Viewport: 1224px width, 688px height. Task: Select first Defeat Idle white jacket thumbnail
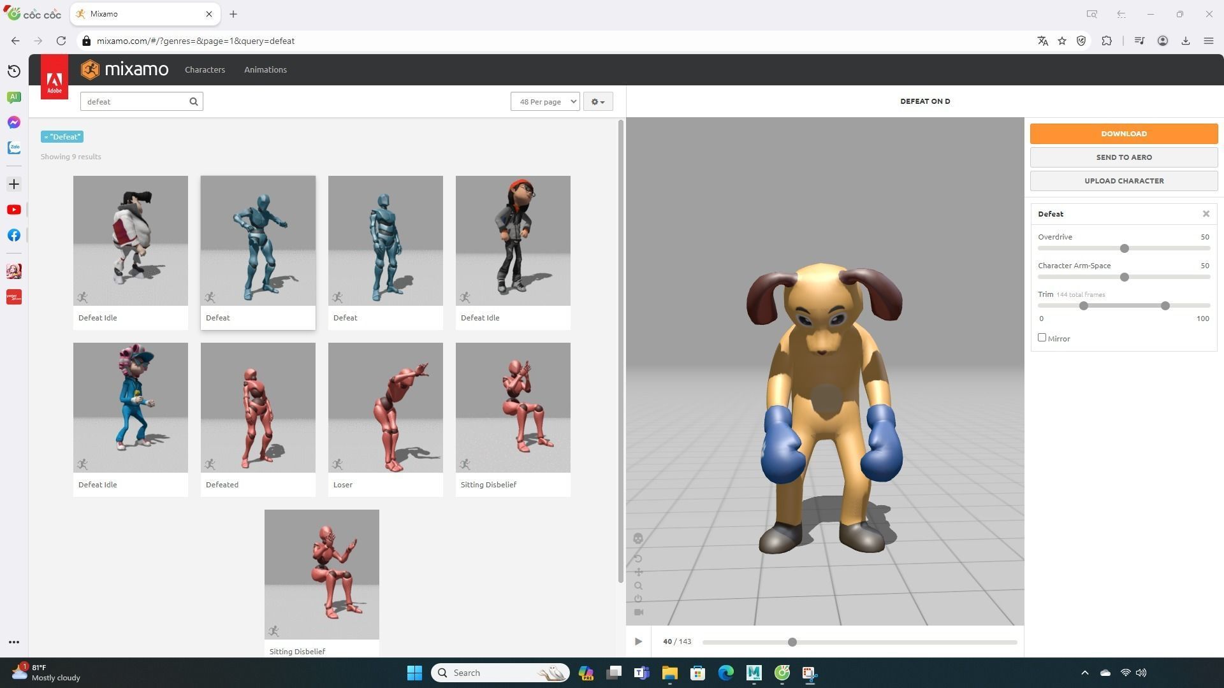tap(131, 241)
